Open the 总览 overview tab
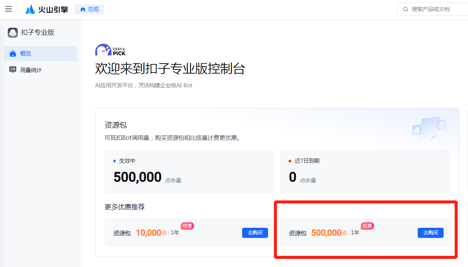This screenshot has height=267, width=468. [x=89, y=9]
